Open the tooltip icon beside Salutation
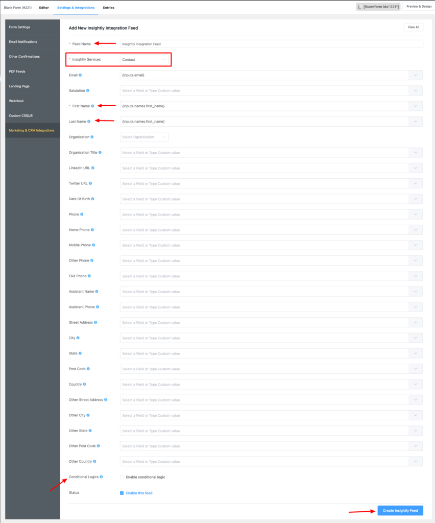435x523 pixels. 88,90
